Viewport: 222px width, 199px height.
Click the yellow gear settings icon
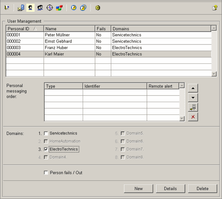(x=98, y=8)
